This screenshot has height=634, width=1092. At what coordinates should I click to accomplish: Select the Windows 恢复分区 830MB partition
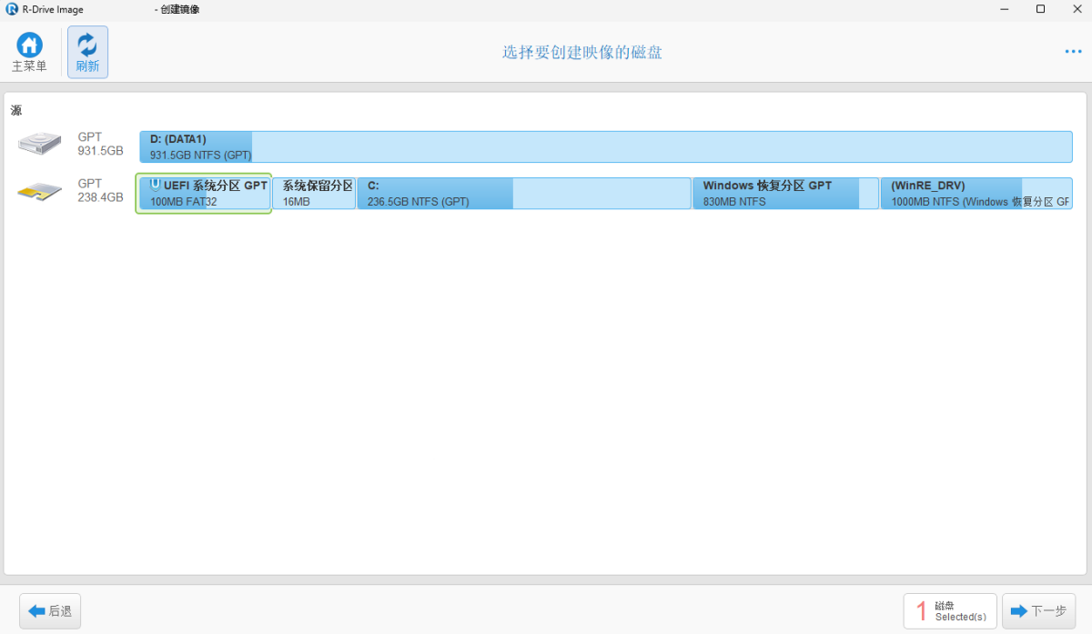pos(784,194)
